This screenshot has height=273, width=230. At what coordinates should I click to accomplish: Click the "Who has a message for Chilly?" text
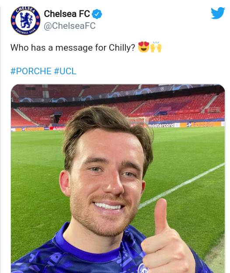(x=73, y=48)
